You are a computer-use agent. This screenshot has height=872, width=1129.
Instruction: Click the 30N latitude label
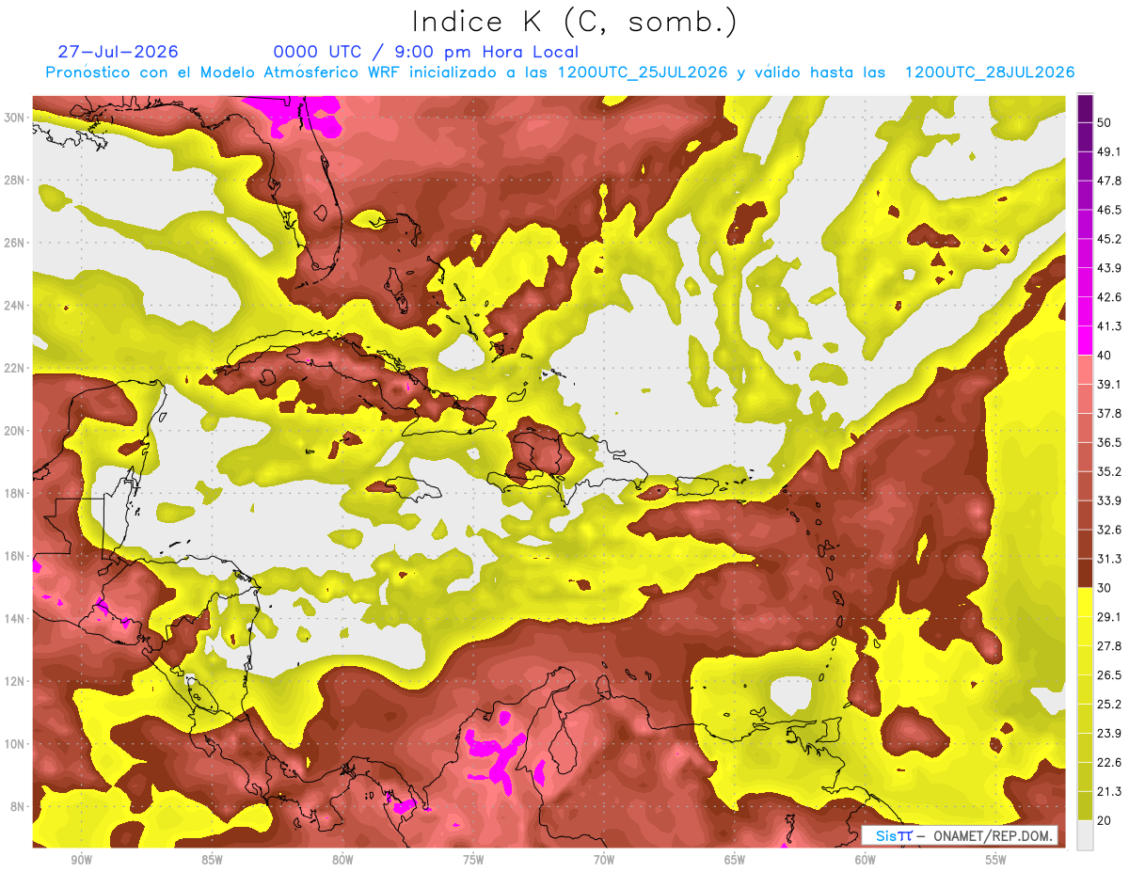click(x=16, y=118)
